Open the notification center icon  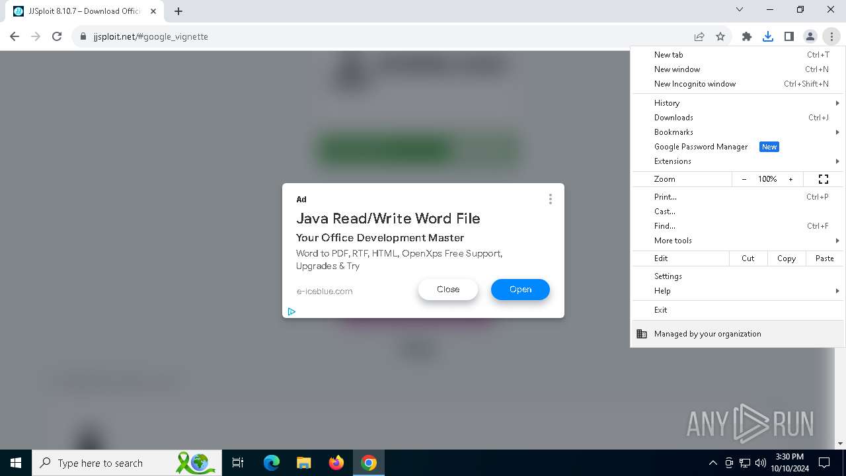coord(824,463)
